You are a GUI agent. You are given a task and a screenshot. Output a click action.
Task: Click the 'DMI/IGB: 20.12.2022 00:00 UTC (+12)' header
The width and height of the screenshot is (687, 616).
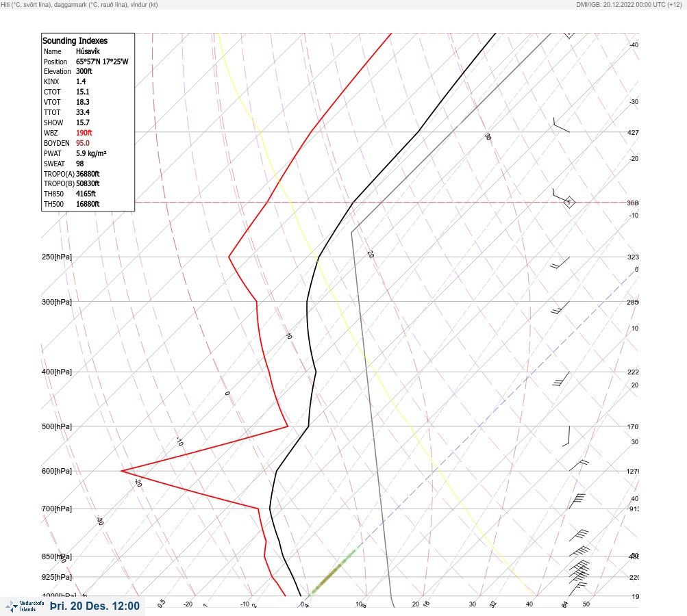coord(629,4)
